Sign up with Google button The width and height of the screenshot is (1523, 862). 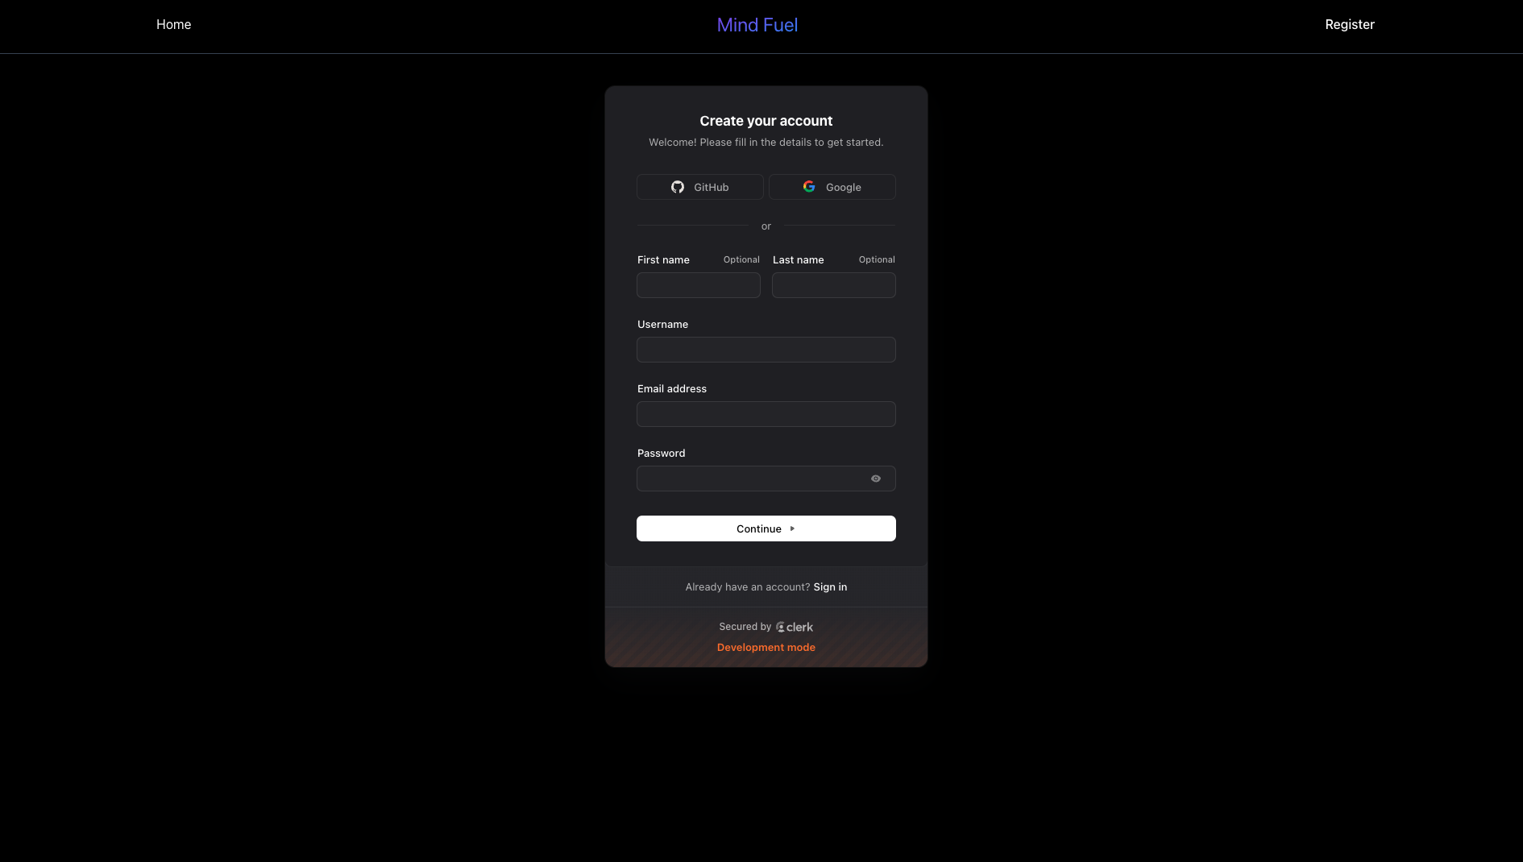tap(832, 187)
